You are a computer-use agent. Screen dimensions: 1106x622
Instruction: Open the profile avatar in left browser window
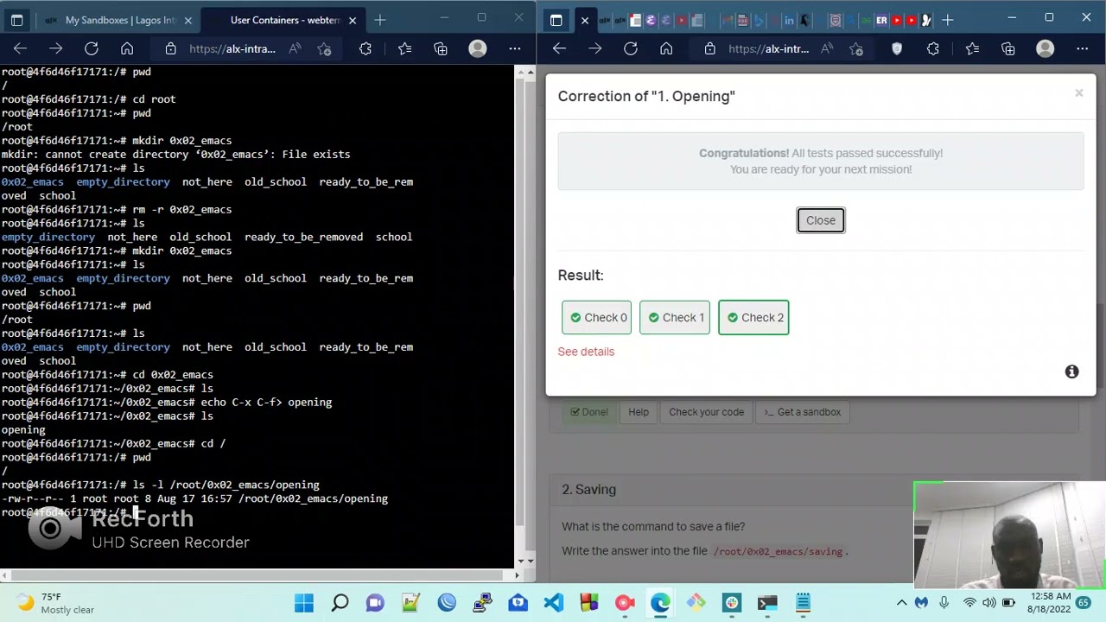tap(478, 49)
